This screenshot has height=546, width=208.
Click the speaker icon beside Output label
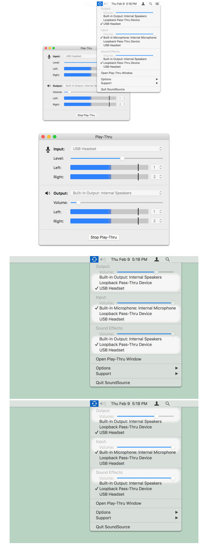click(x=48, y=193)
